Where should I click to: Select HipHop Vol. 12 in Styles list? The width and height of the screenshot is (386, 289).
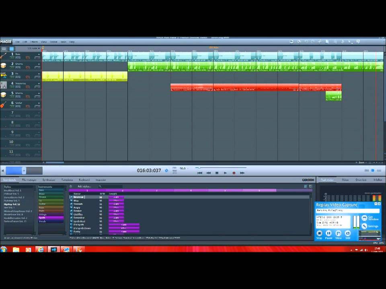(12, 204)
